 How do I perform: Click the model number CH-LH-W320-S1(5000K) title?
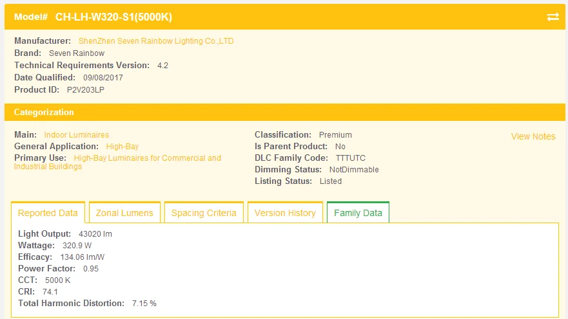[x=113, y=17]
